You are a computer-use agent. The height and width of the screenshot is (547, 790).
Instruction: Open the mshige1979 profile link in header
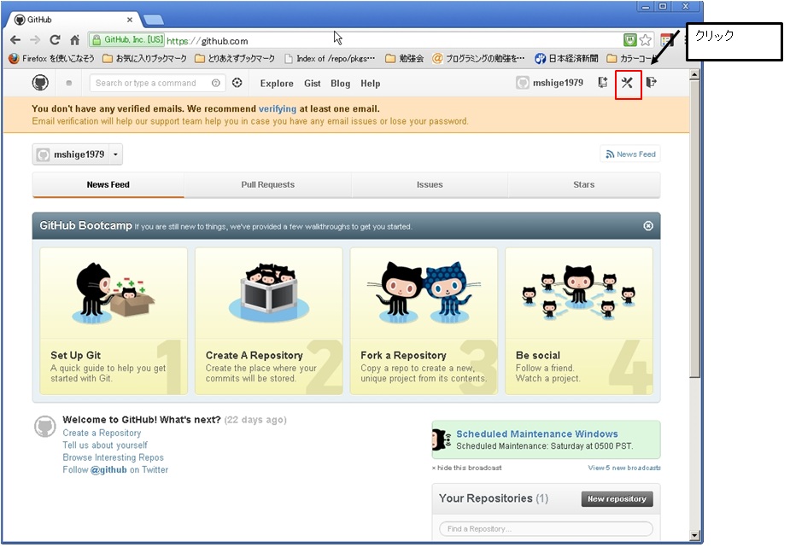(x=550, y=83)
